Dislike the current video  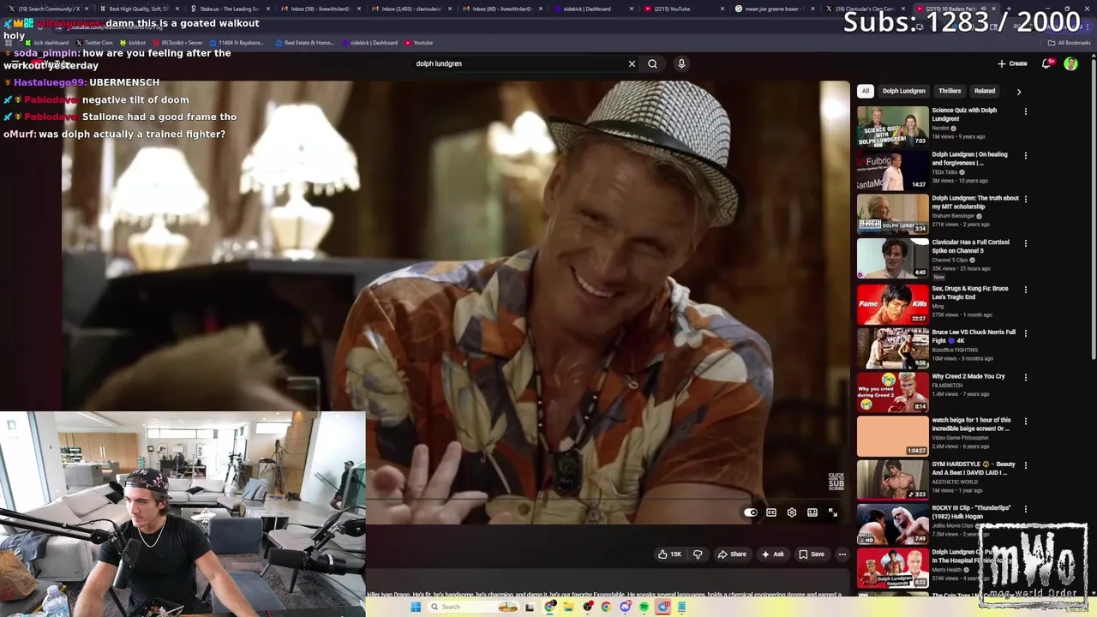tap(698, 554)
